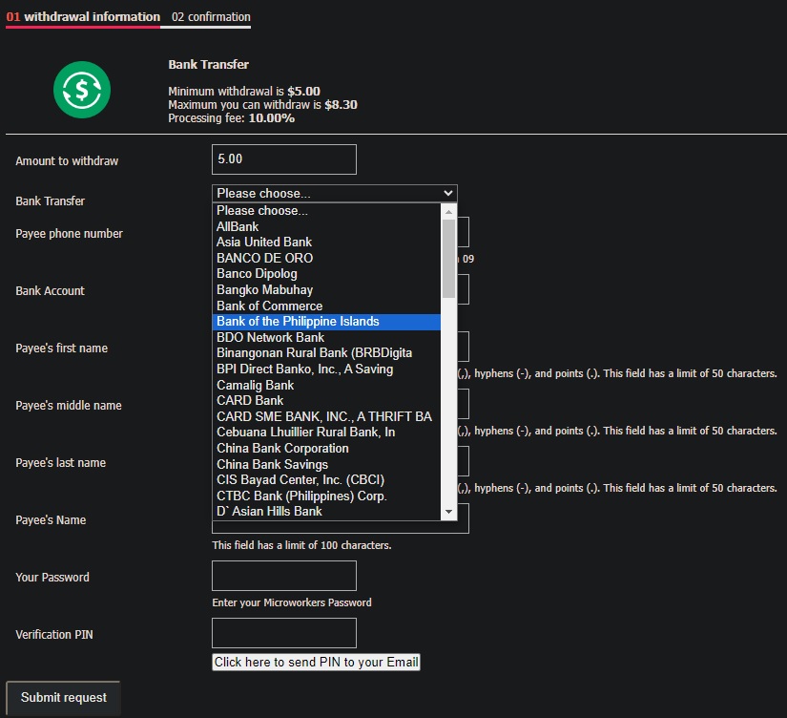Screen dimensions: 787x718
Task: Select Camalig Bank from the dropdown list
Action: click(x=255, y=385)
